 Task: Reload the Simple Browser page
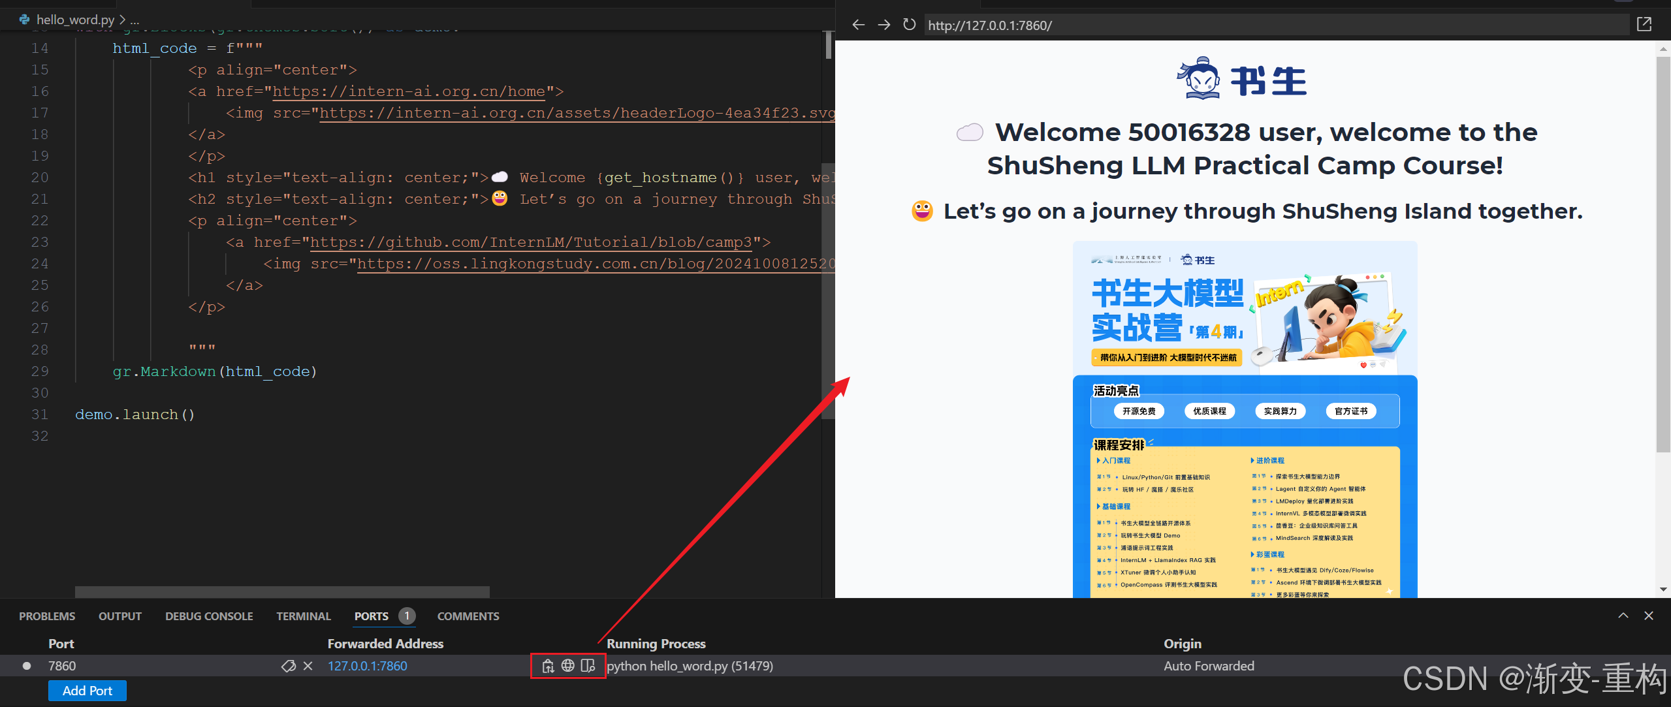(909, 25)
